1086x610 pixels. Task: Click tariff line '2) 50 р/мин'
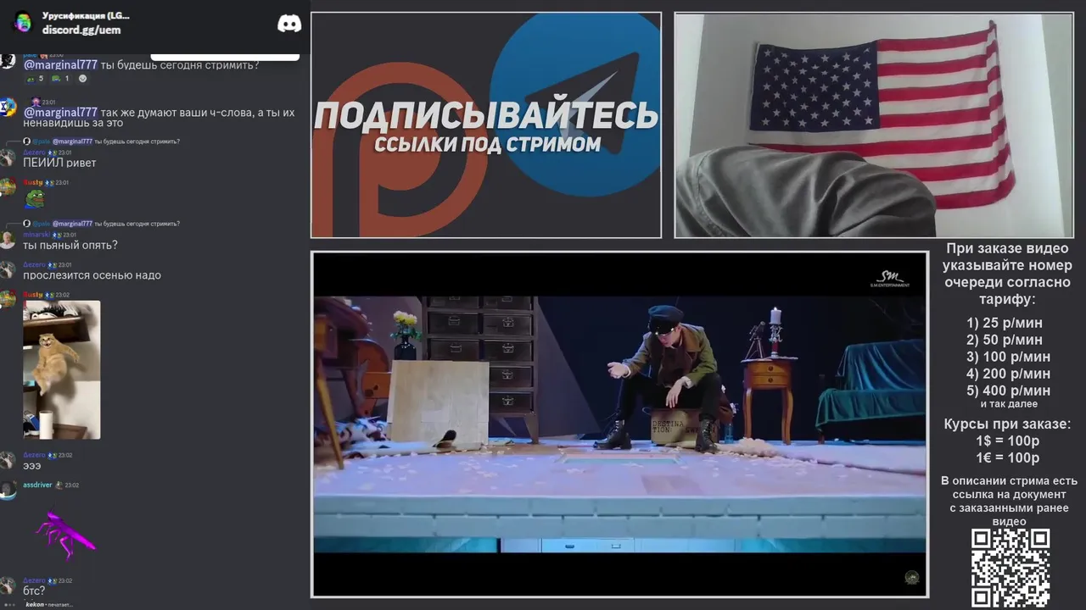tap(1005, 340)
